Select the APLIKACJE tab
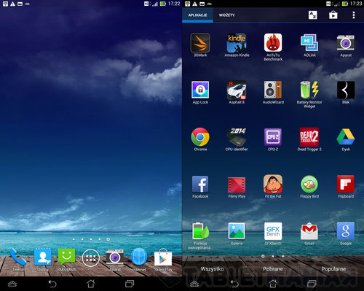 coord(197,15)
